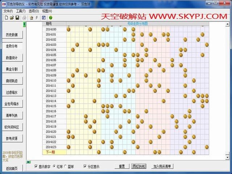Viewport: 232px width, 174px height.
Task: Toggle the 分区显示 checkbox
Action: (85, 166)
